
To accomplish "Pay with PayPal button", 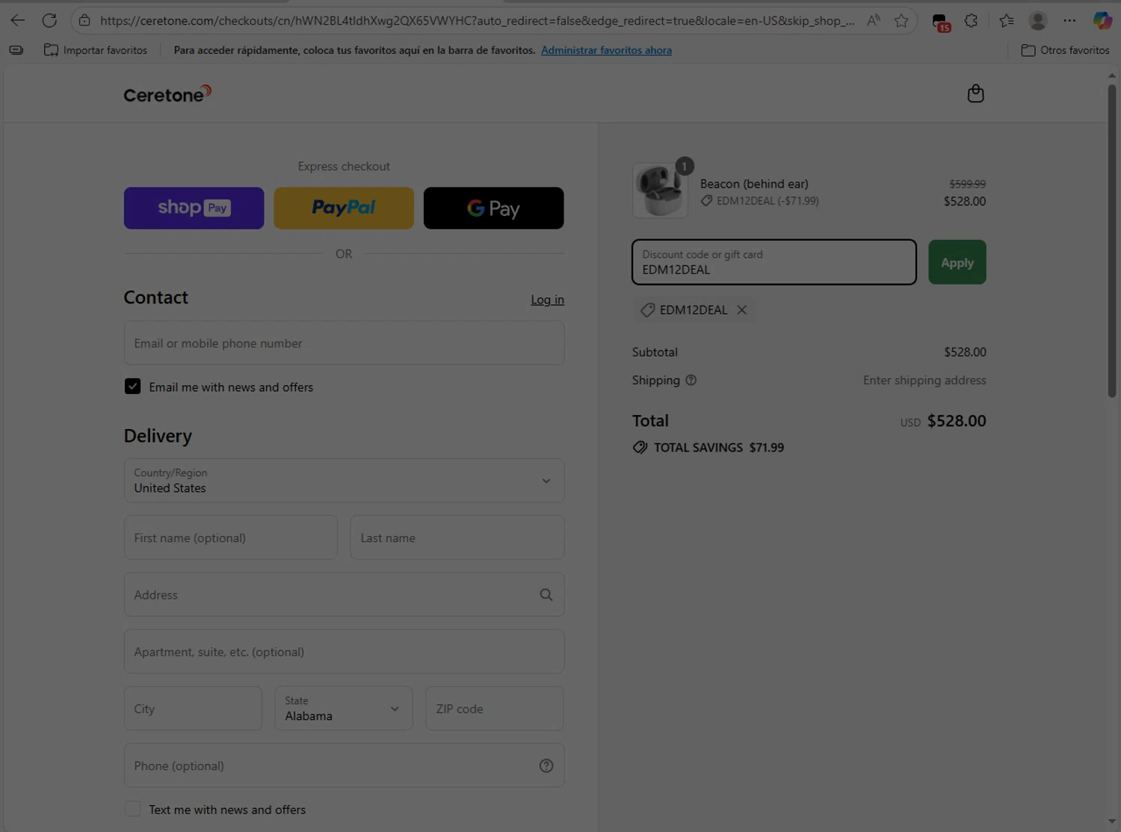I will pyautogui.click(x=344, y=208).
